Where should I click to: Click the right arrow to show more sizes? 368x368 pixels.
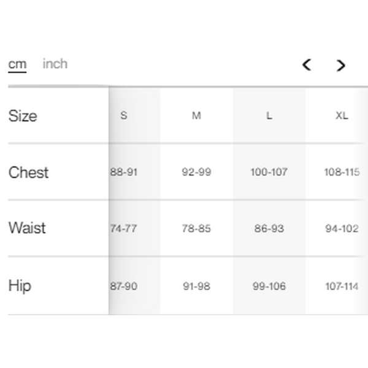[x=341, y=65]
